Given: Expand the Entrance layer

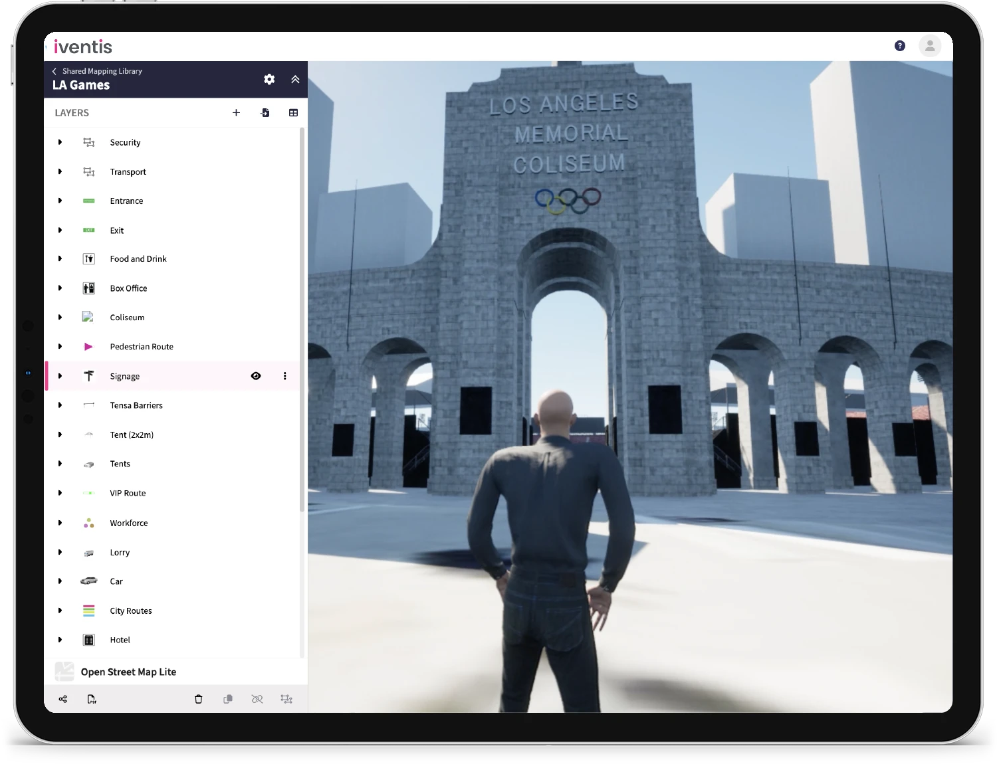Looking at the screenshot, I should 60,201.
